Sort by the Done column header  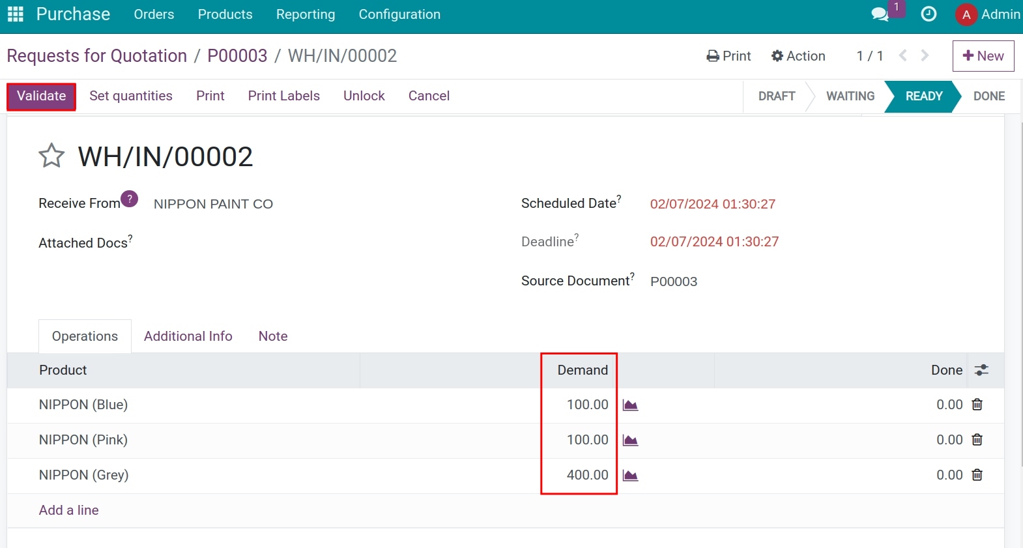(x=947, y=370)
